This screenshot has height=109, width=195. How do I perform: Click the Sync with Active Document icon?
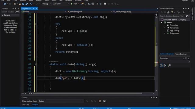(x=183, y=12)
